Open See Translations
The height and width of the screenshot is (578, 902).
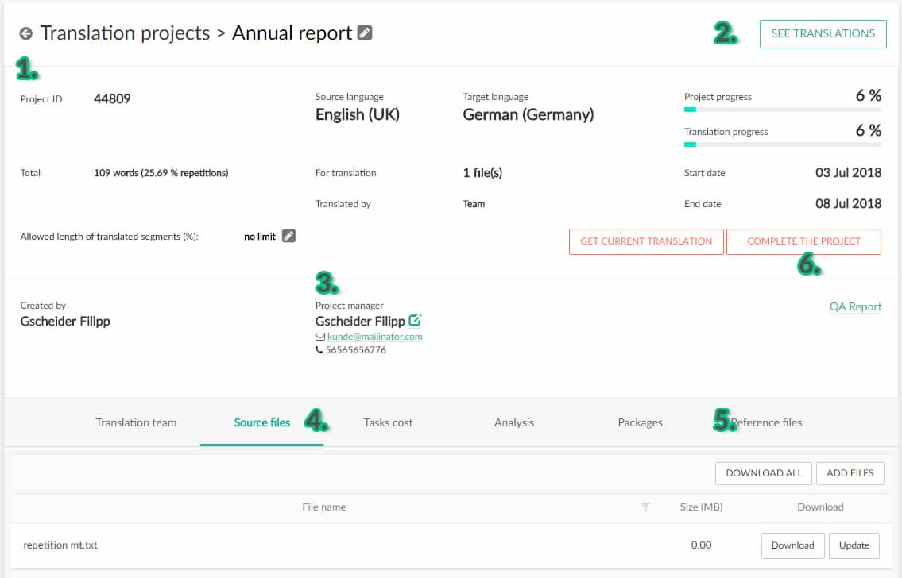coord(823,34)
